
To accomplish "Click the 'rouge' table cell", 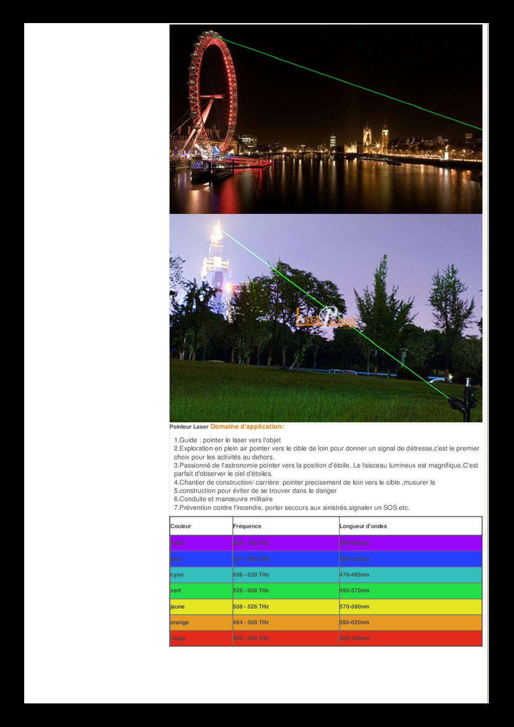I will (201, 638).
